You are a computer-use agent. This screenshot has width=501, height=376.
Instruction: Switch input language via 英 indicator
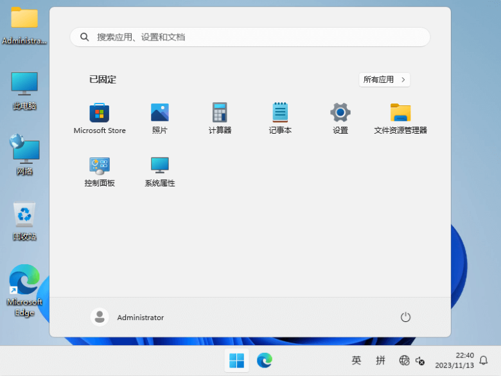[356, 361]
